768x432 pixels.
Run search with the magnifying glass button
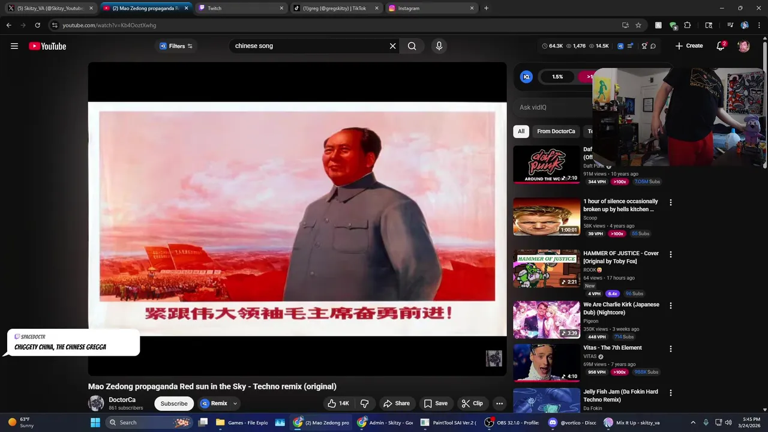[x=412, y=46]
